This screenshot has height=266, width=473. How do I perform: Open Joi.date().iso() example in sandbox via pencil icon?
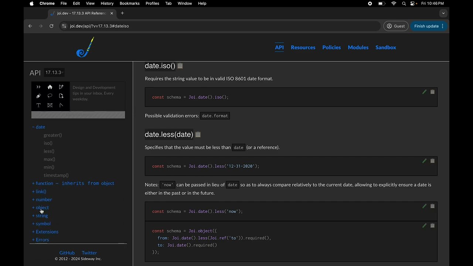tap(425, 92)
